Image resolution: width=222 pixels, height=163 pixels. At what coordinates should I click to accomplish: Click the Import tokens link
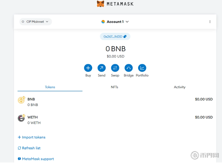tap(31, 137)
